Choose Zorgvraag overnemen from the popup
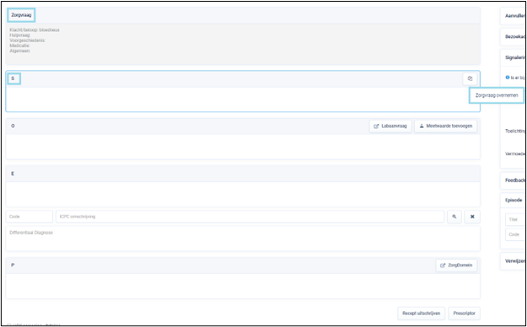Image resolution: width=527 pixels, height=327 pixels. [x=497, y=95]
